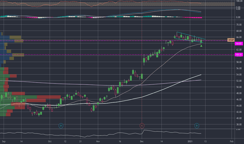The width and height of the screenshot is (244, 144).
Task: Select the 64.82 magenta price label
Action: pos(239,43)
